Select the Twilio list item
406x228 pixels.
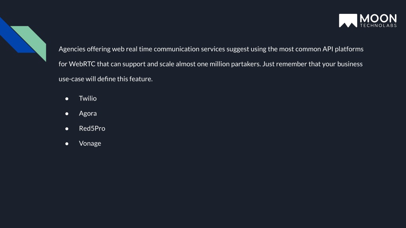(x=88, y=99)
